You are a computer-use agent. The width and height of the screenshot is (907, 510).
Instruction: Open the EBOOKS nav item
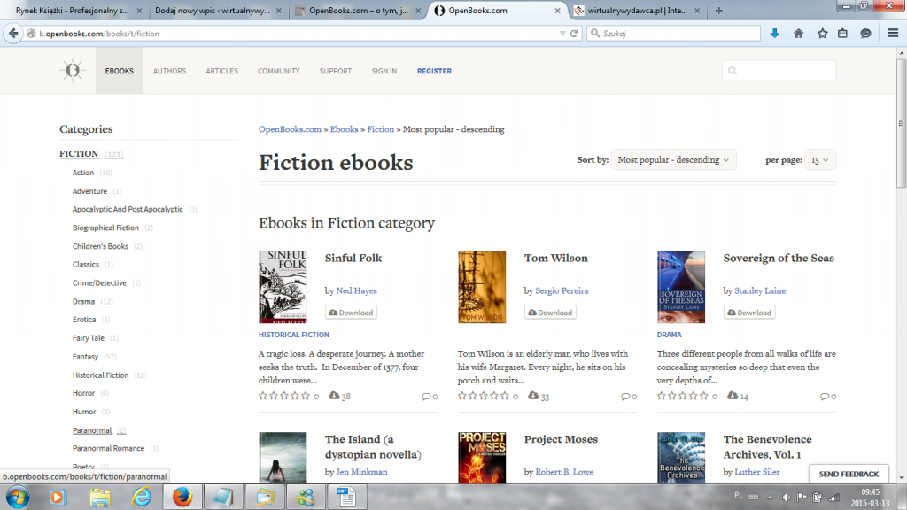pyautogui.click(x=120, y=71)
